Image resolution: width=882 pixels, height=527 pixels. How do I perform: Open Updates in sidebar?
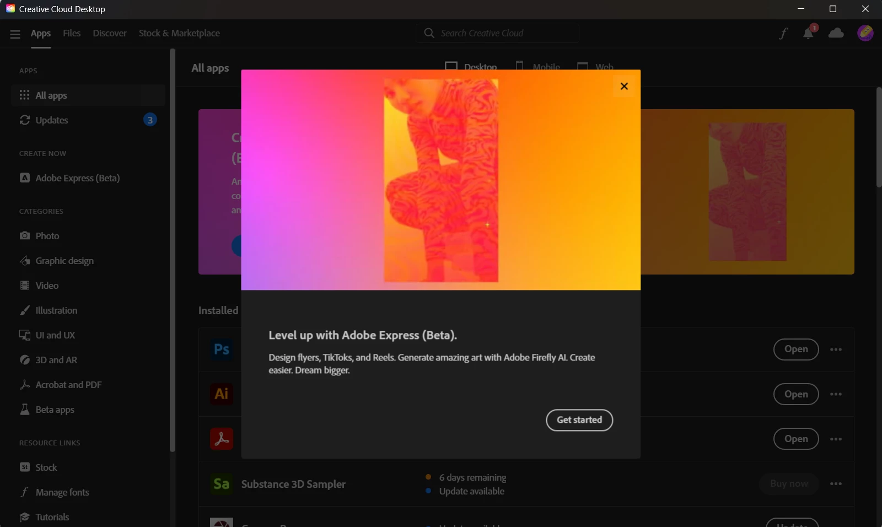coord(88,120)
